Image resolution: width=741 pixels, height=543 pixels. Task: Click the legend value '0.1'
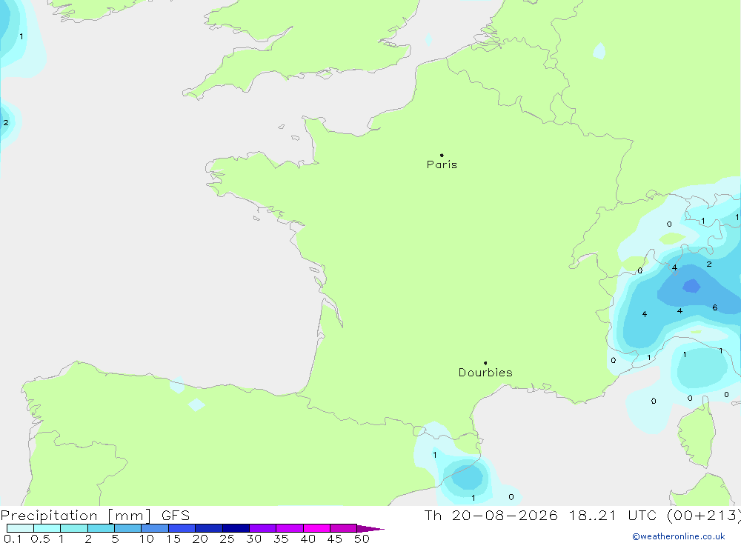point(13,539)
